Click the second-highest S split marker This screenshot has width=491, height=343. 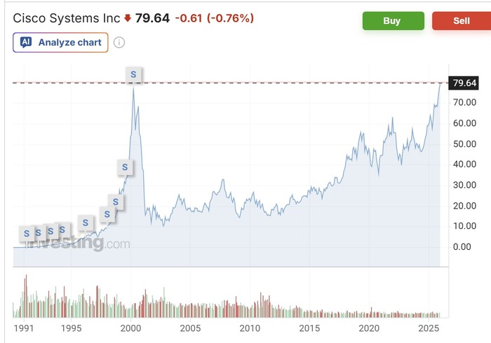coord(125,167)
